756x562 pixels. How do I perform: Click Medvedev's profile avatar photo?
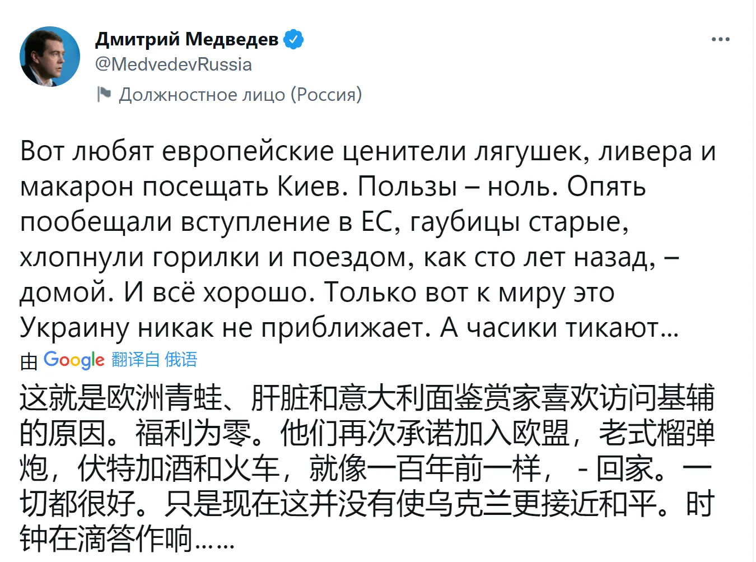click(x=50, y=57)
